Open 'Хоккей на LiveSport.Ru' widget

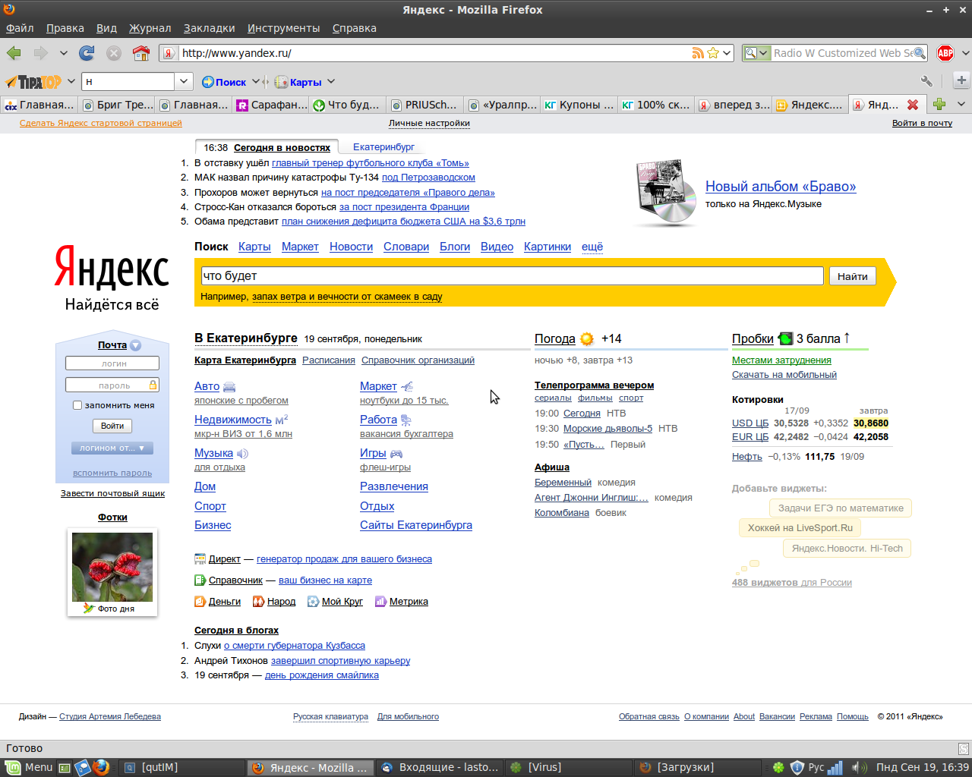(800, 528)
